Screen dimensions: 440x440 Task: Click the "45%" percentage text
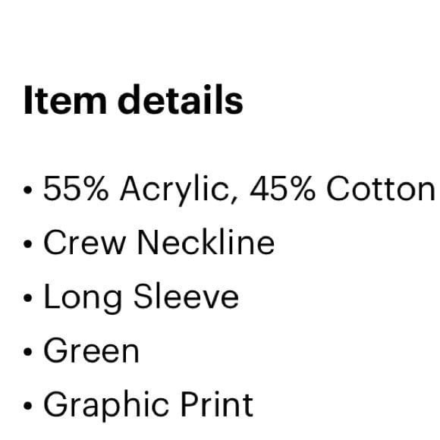(x=282, y=188)
